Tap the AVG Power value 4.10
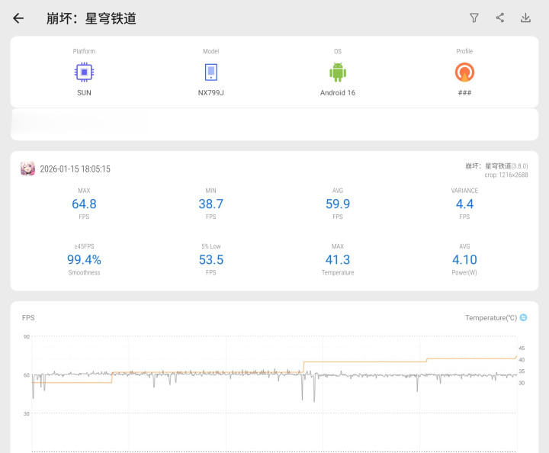The height and width of the screenshot is (453, 549). pos(464,259)
